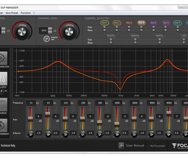Screen dimensions: 188x158
Task: Solo the Tweeter group
Action: click(111, 39)
